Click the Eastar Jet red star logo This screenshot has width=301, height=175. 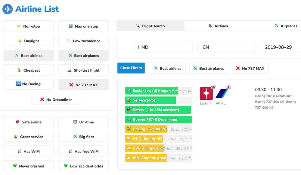pyautogui.click(x=206, y=93)
